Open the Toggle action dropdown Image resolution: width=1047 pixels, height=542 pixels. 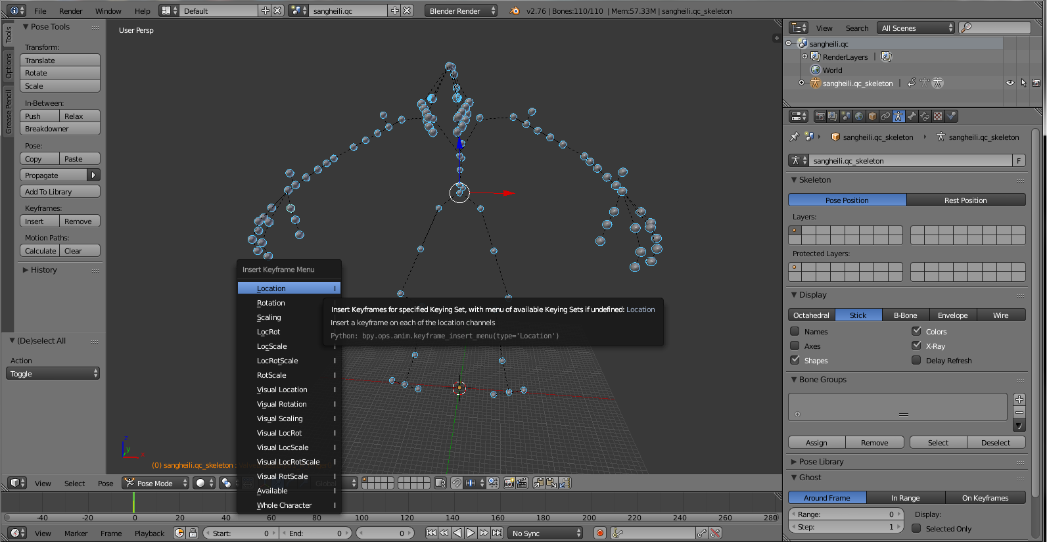(x=53, y=373)
